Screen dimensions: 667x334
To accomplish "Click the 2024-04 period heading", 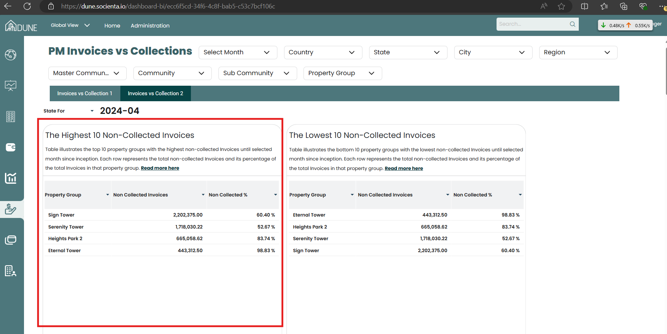I will pos(120,111).
